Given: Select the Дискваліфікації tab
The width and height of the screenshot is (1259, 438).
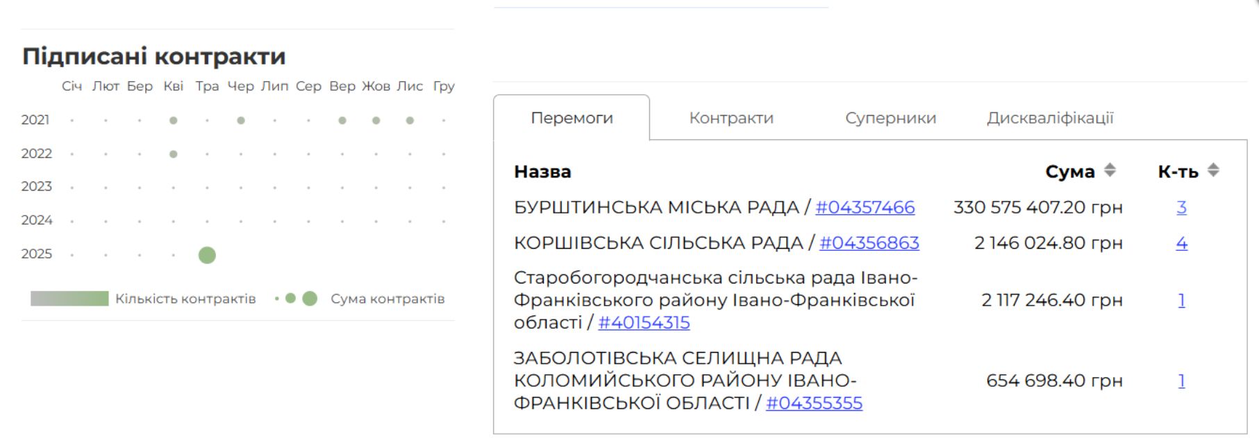Looking at the screenshot, I should [1049, 119].
